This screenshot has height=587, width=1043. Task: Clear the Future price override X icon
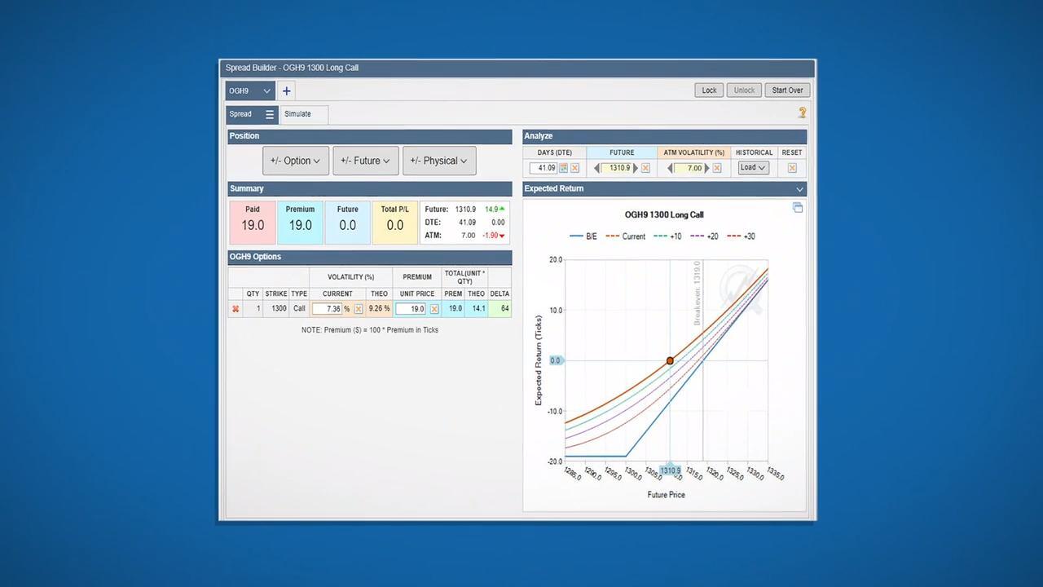coord(646,168)
